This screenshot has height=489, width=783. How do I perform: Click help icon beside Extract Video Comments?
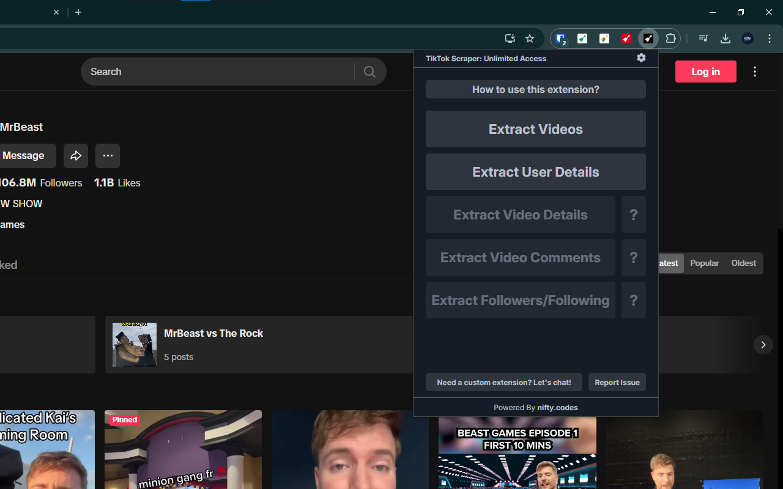634,257
